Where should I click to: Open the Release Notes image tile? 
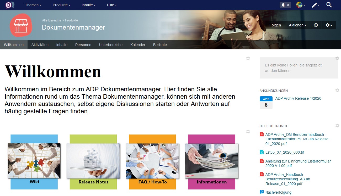tap(93, 162)
